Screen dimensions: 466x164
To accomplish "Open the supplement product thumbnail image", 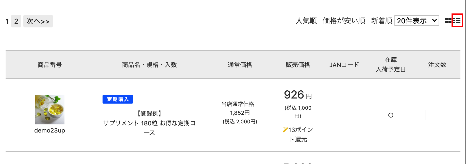I will (x=50, y=109).
